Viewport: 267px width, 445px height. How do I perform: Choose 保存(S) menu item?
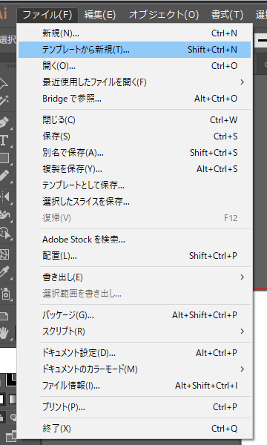coord(134,136)
